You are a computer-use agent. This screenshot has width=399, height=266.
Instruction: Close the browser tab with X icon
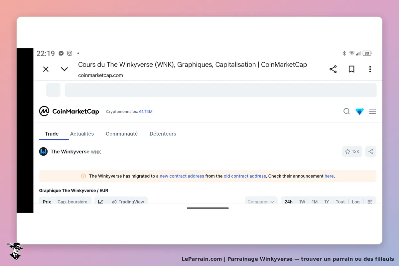tap(46, 69)
